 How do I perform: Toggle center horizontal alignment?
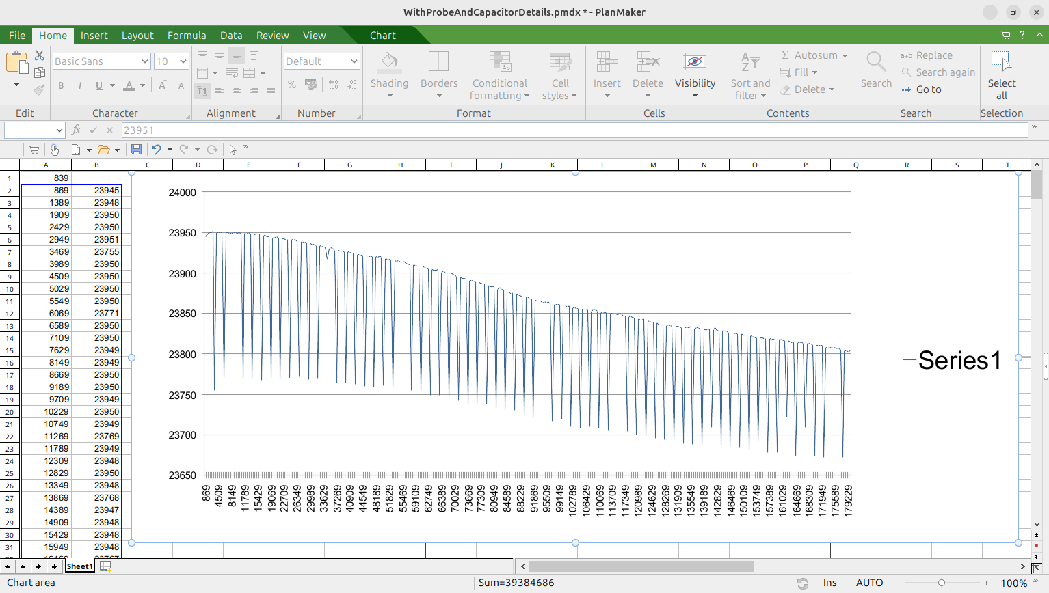pos(237,90)
